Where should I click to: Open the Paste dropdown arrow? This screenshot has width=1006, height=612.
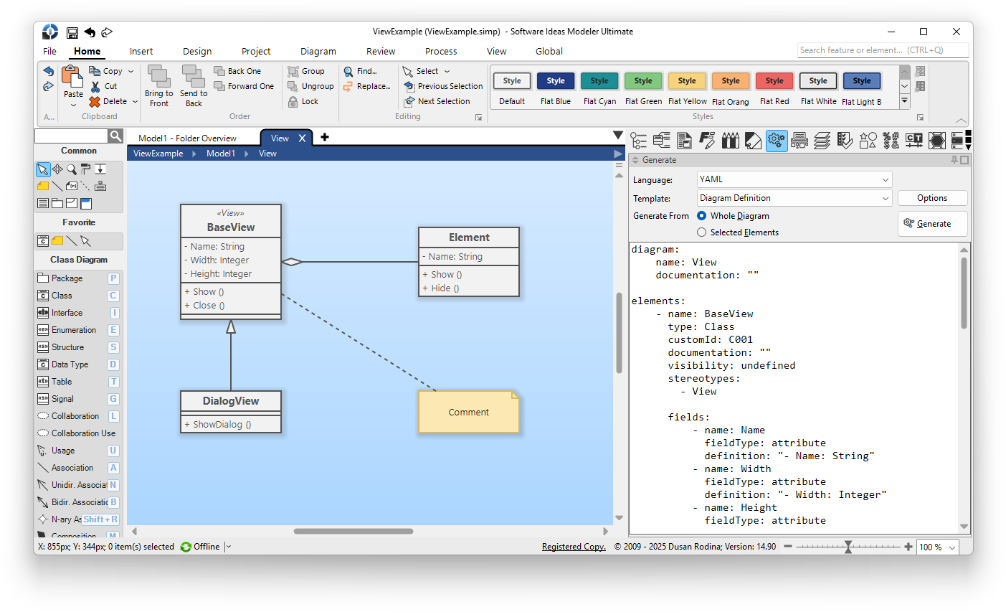[x=73, y=105]
